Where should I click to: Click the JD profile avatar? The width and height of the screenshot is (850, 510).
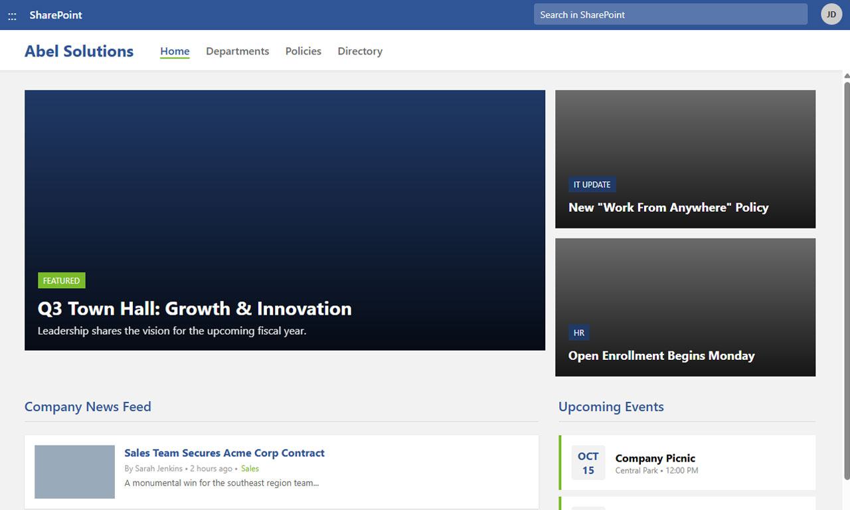pos(831,13)
